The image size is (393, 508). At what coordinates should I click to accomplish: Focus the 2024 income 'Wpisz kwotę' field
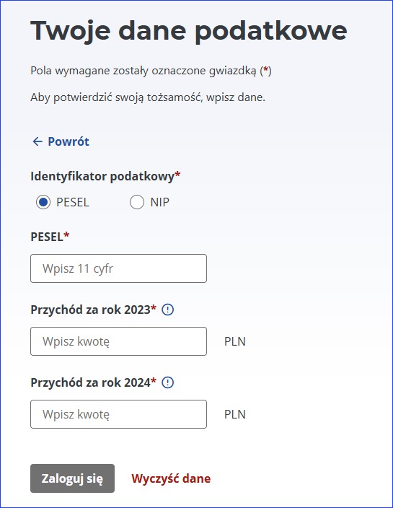click(x=118, y=414)
